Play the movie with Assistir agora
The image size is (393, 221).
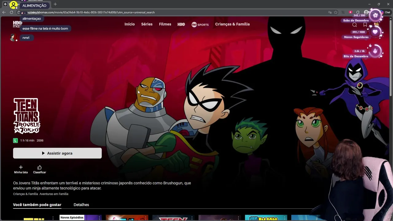click(57, 153)
